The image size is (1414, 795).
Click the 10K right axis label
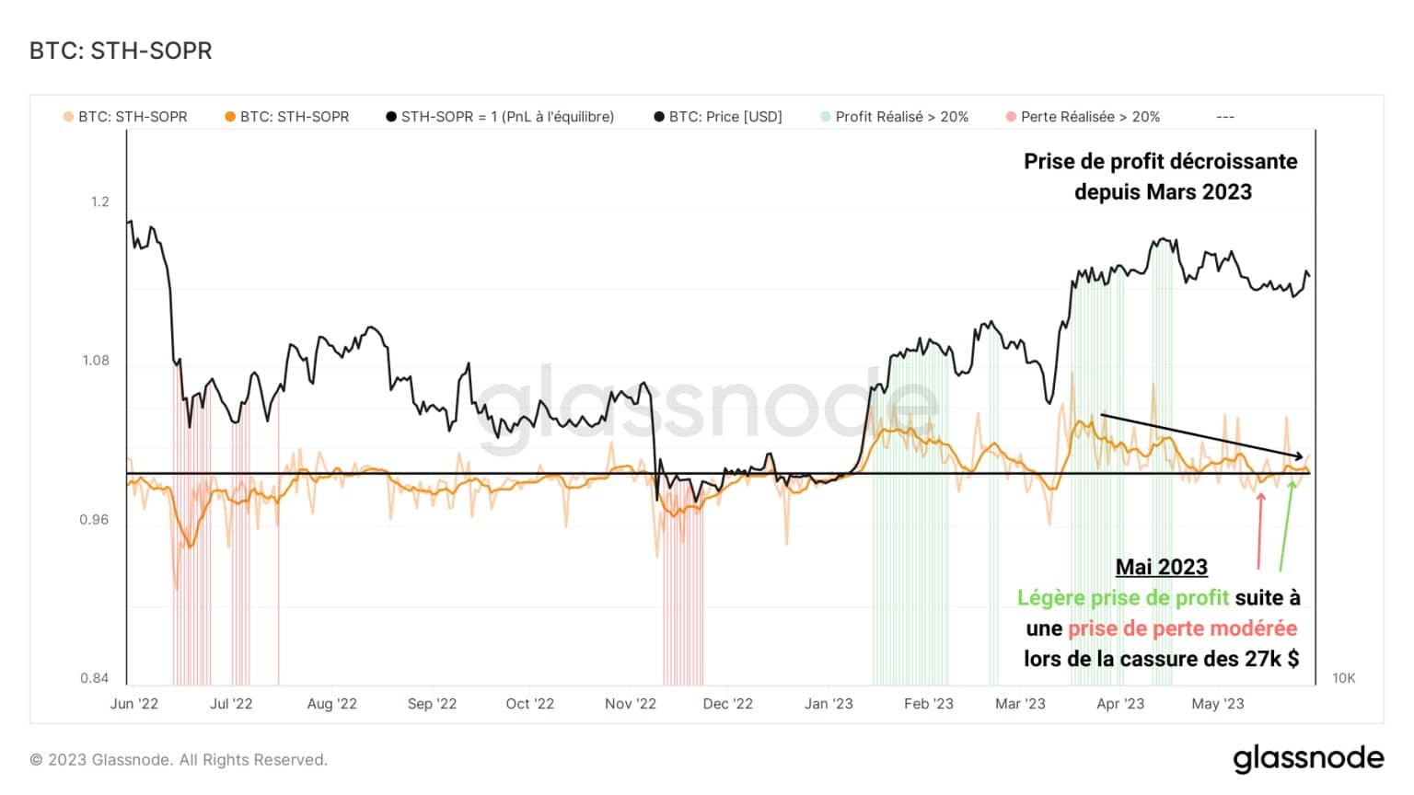(x=1344, y=678)
